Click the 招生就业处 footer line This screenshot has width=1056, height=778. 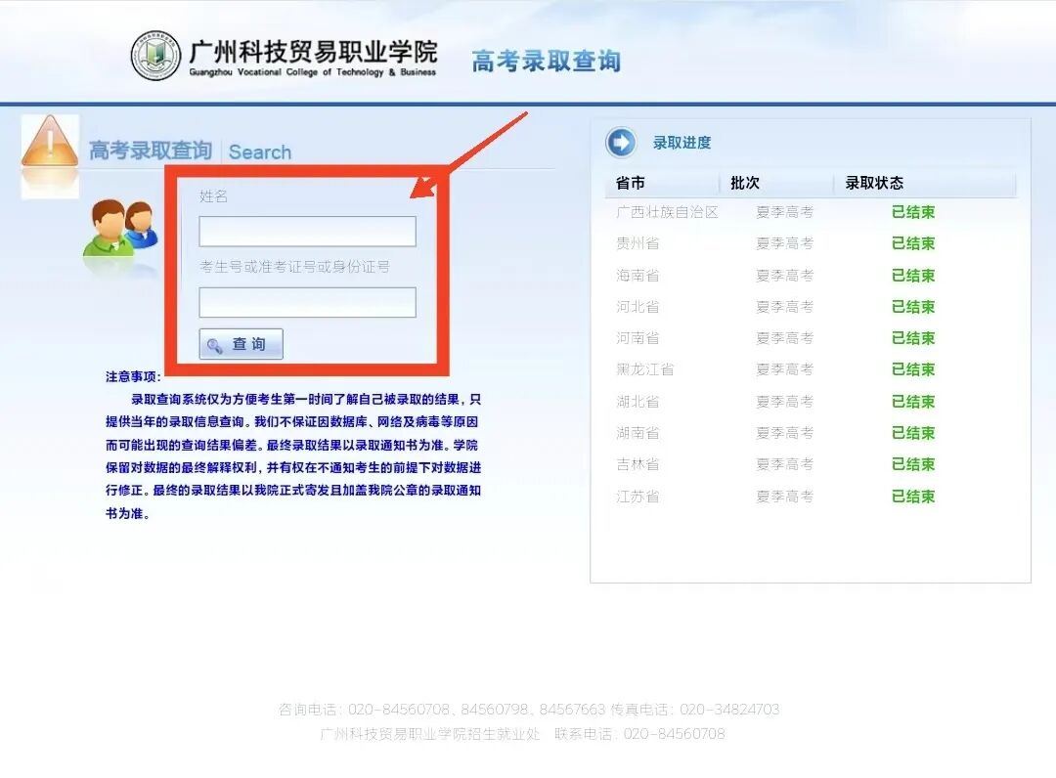click(522, 734)
